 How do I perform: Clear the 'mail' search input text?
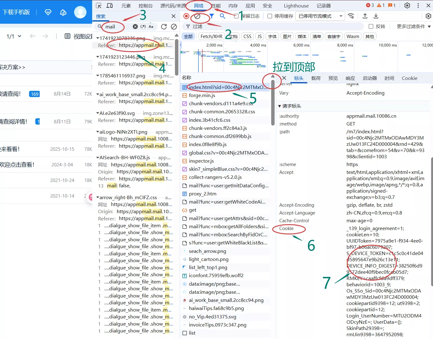pos(135,27)
